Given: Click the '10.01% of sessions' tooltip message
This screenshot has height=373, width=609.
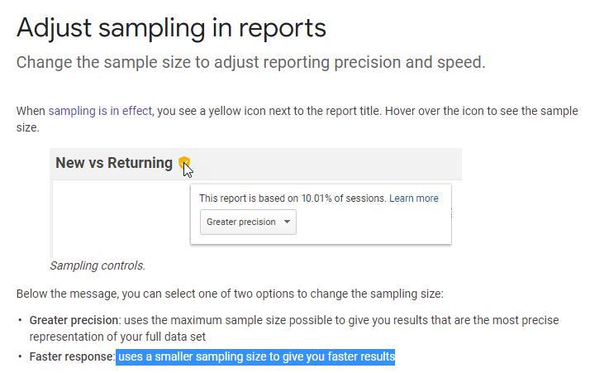Looking at the screenshot, I should [293, 198].
